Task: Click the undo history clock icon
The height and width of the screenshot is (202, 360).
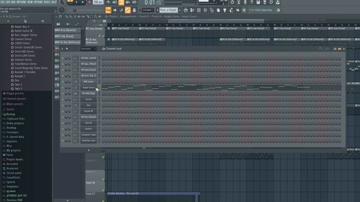Action: (232, 2)
